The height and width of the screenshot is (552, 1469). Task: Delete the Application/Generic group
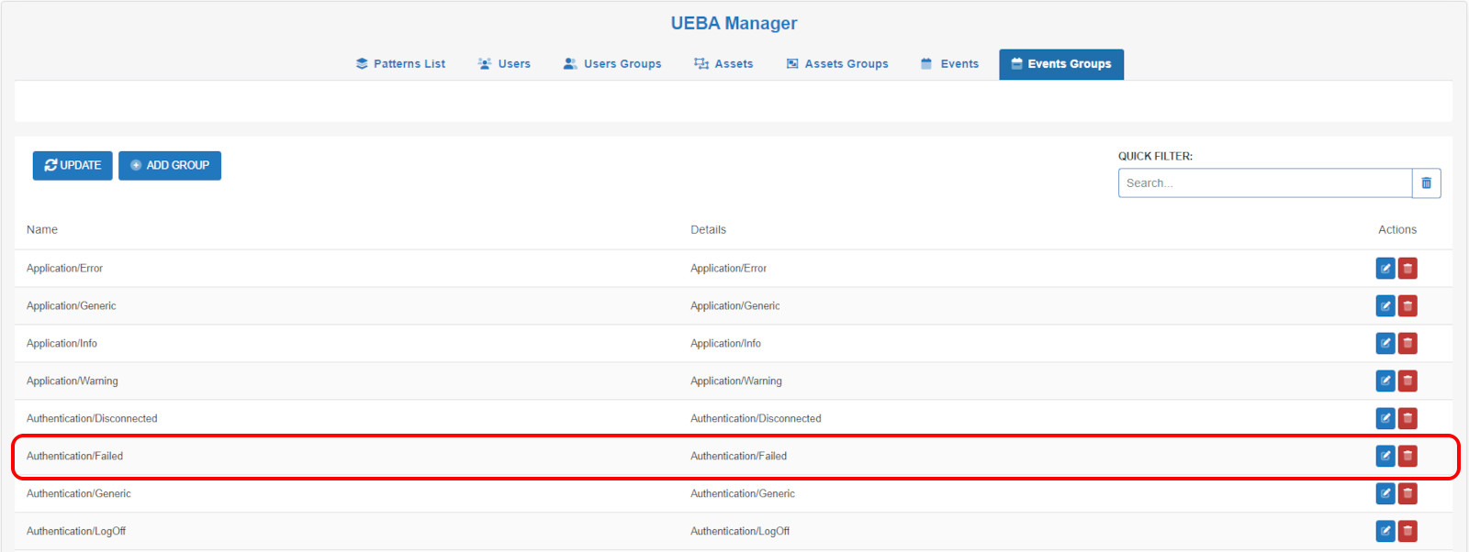pos(1407,305)
